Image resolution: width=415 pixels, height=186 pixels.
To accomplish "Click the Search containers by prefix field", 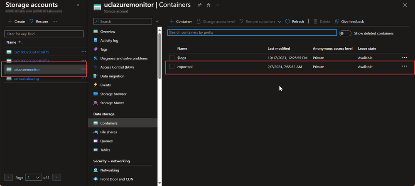I will click(252, 32).
